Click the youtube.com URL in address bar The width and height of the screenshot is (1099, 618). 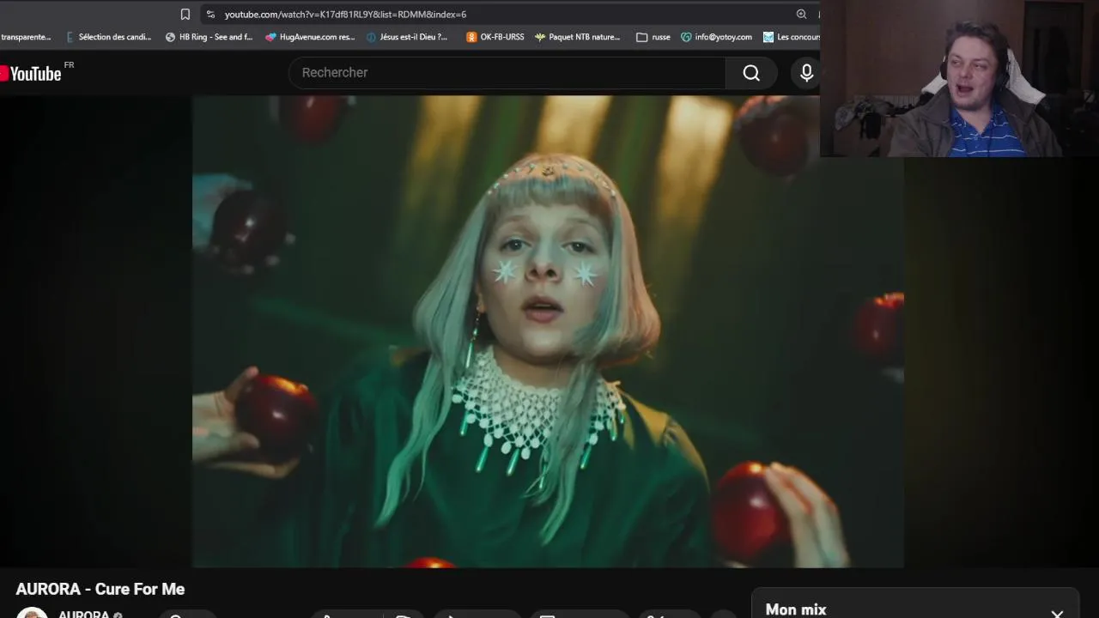[345, 15]
